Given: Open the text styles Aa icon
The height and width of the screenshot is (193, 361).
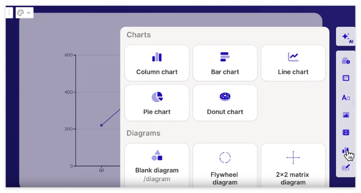Looking at the screenshot, I should pos(346,98).
